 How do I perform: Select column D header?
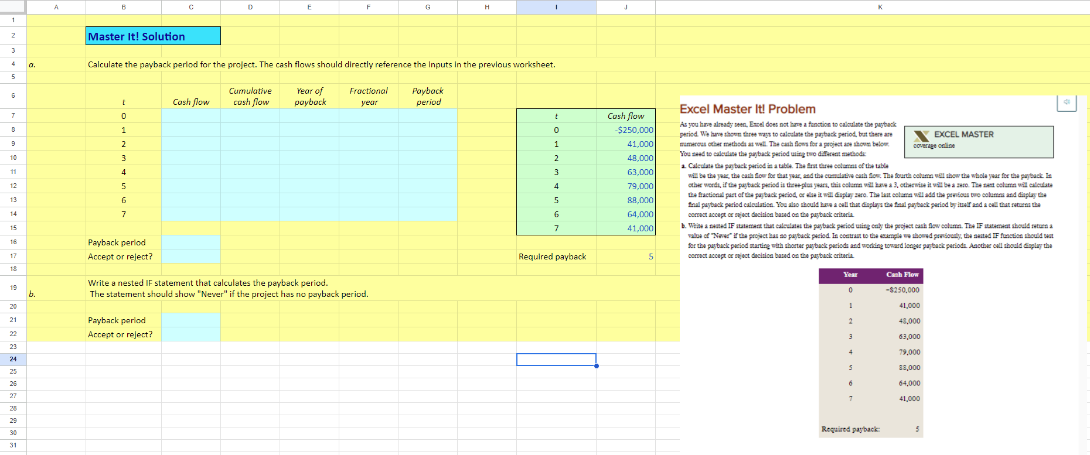[250, 7]
